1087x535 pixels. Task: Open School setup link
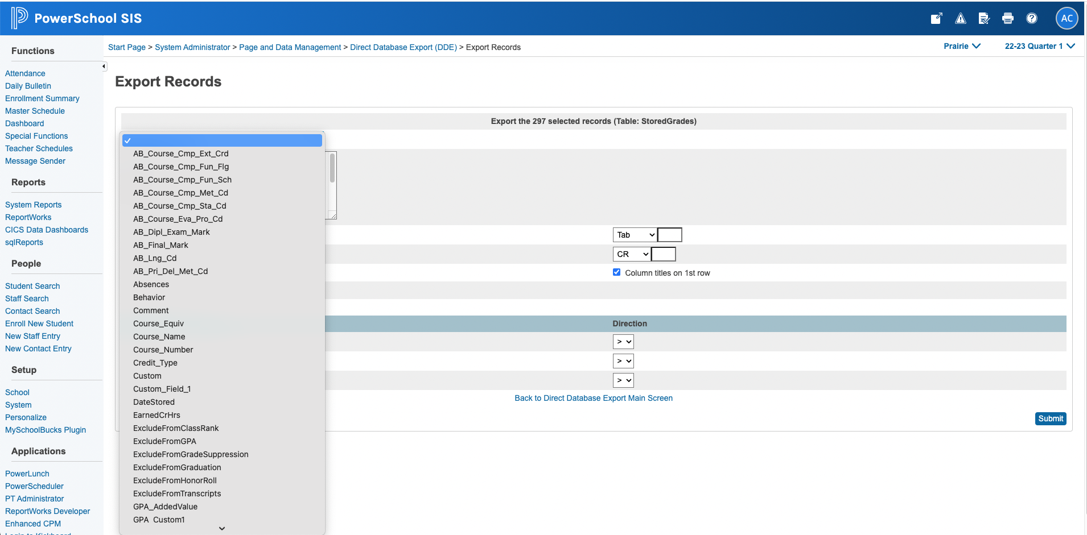click(17, 392)
